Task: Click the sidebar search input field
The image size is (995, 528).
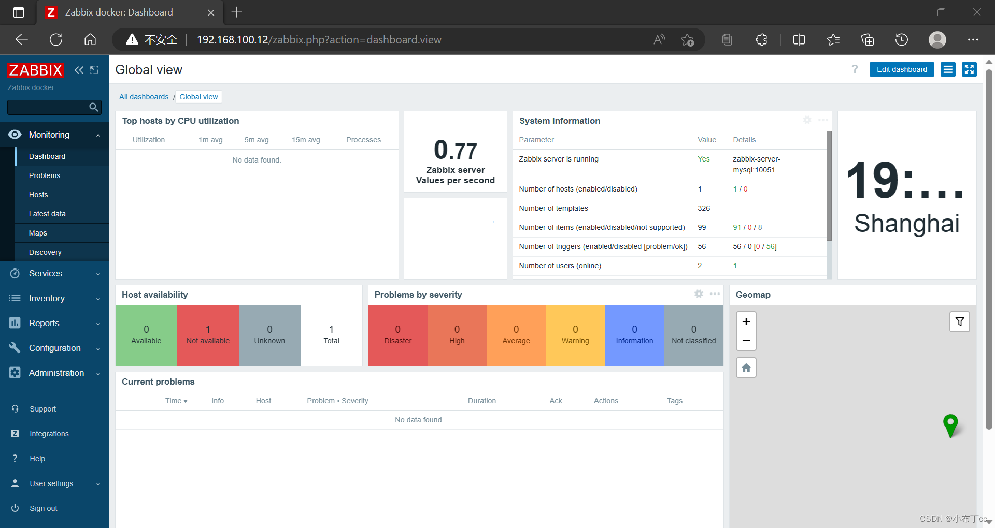Action: click(x=48, y=107)
